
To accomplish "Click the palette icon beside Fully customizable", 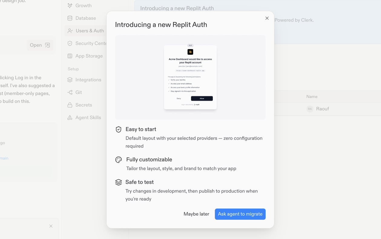I will coord(119,160).
